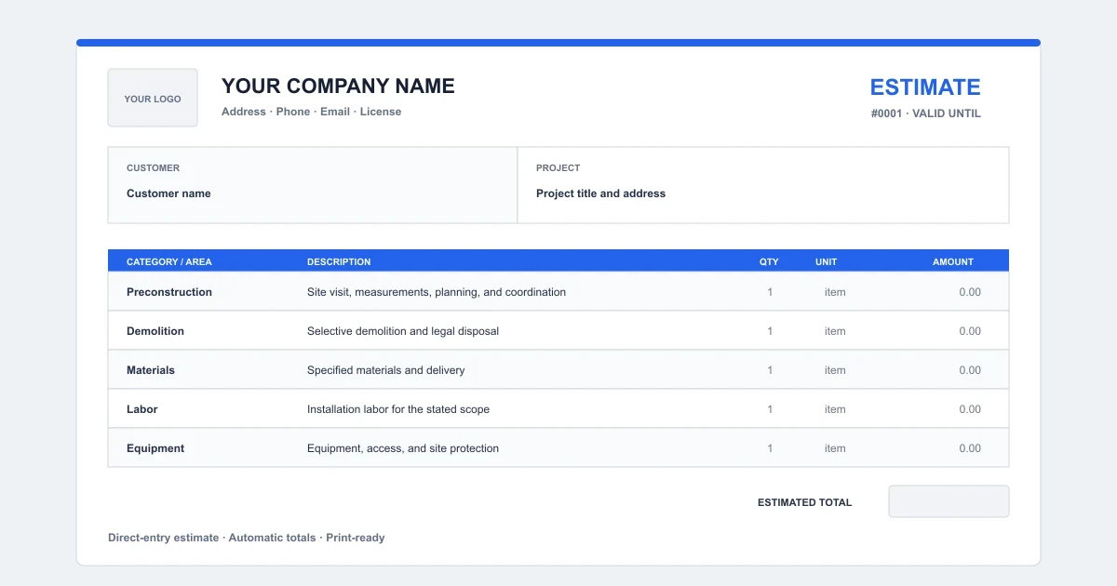This screenshot has width=1117, height=586.
Task: Click the quantity in the Demolition row
Action: coord(770,331)
